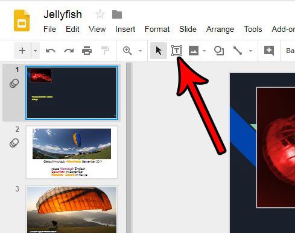This screenshot has height=233, width=295.
Task: Click the new slide plus button
Action: point(22,51)
